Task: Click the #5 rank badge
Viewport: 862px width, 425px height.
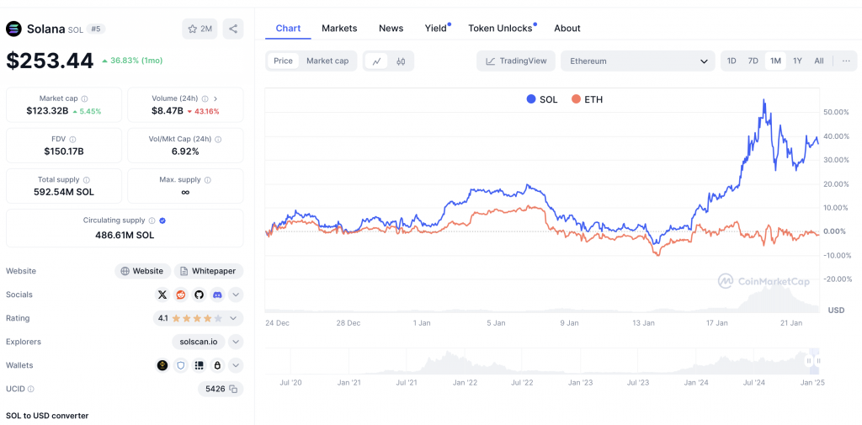Action: [96, 29]
